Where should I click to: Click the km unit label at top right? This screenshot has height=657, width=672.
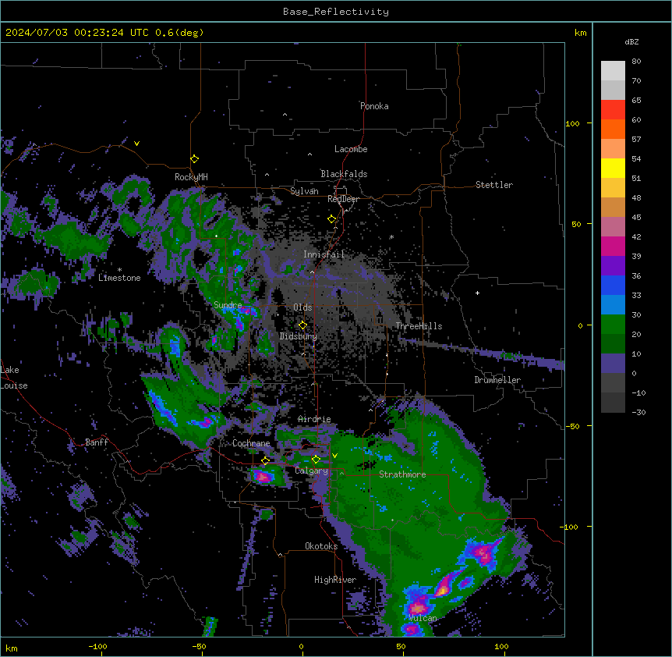click(580, 33)
